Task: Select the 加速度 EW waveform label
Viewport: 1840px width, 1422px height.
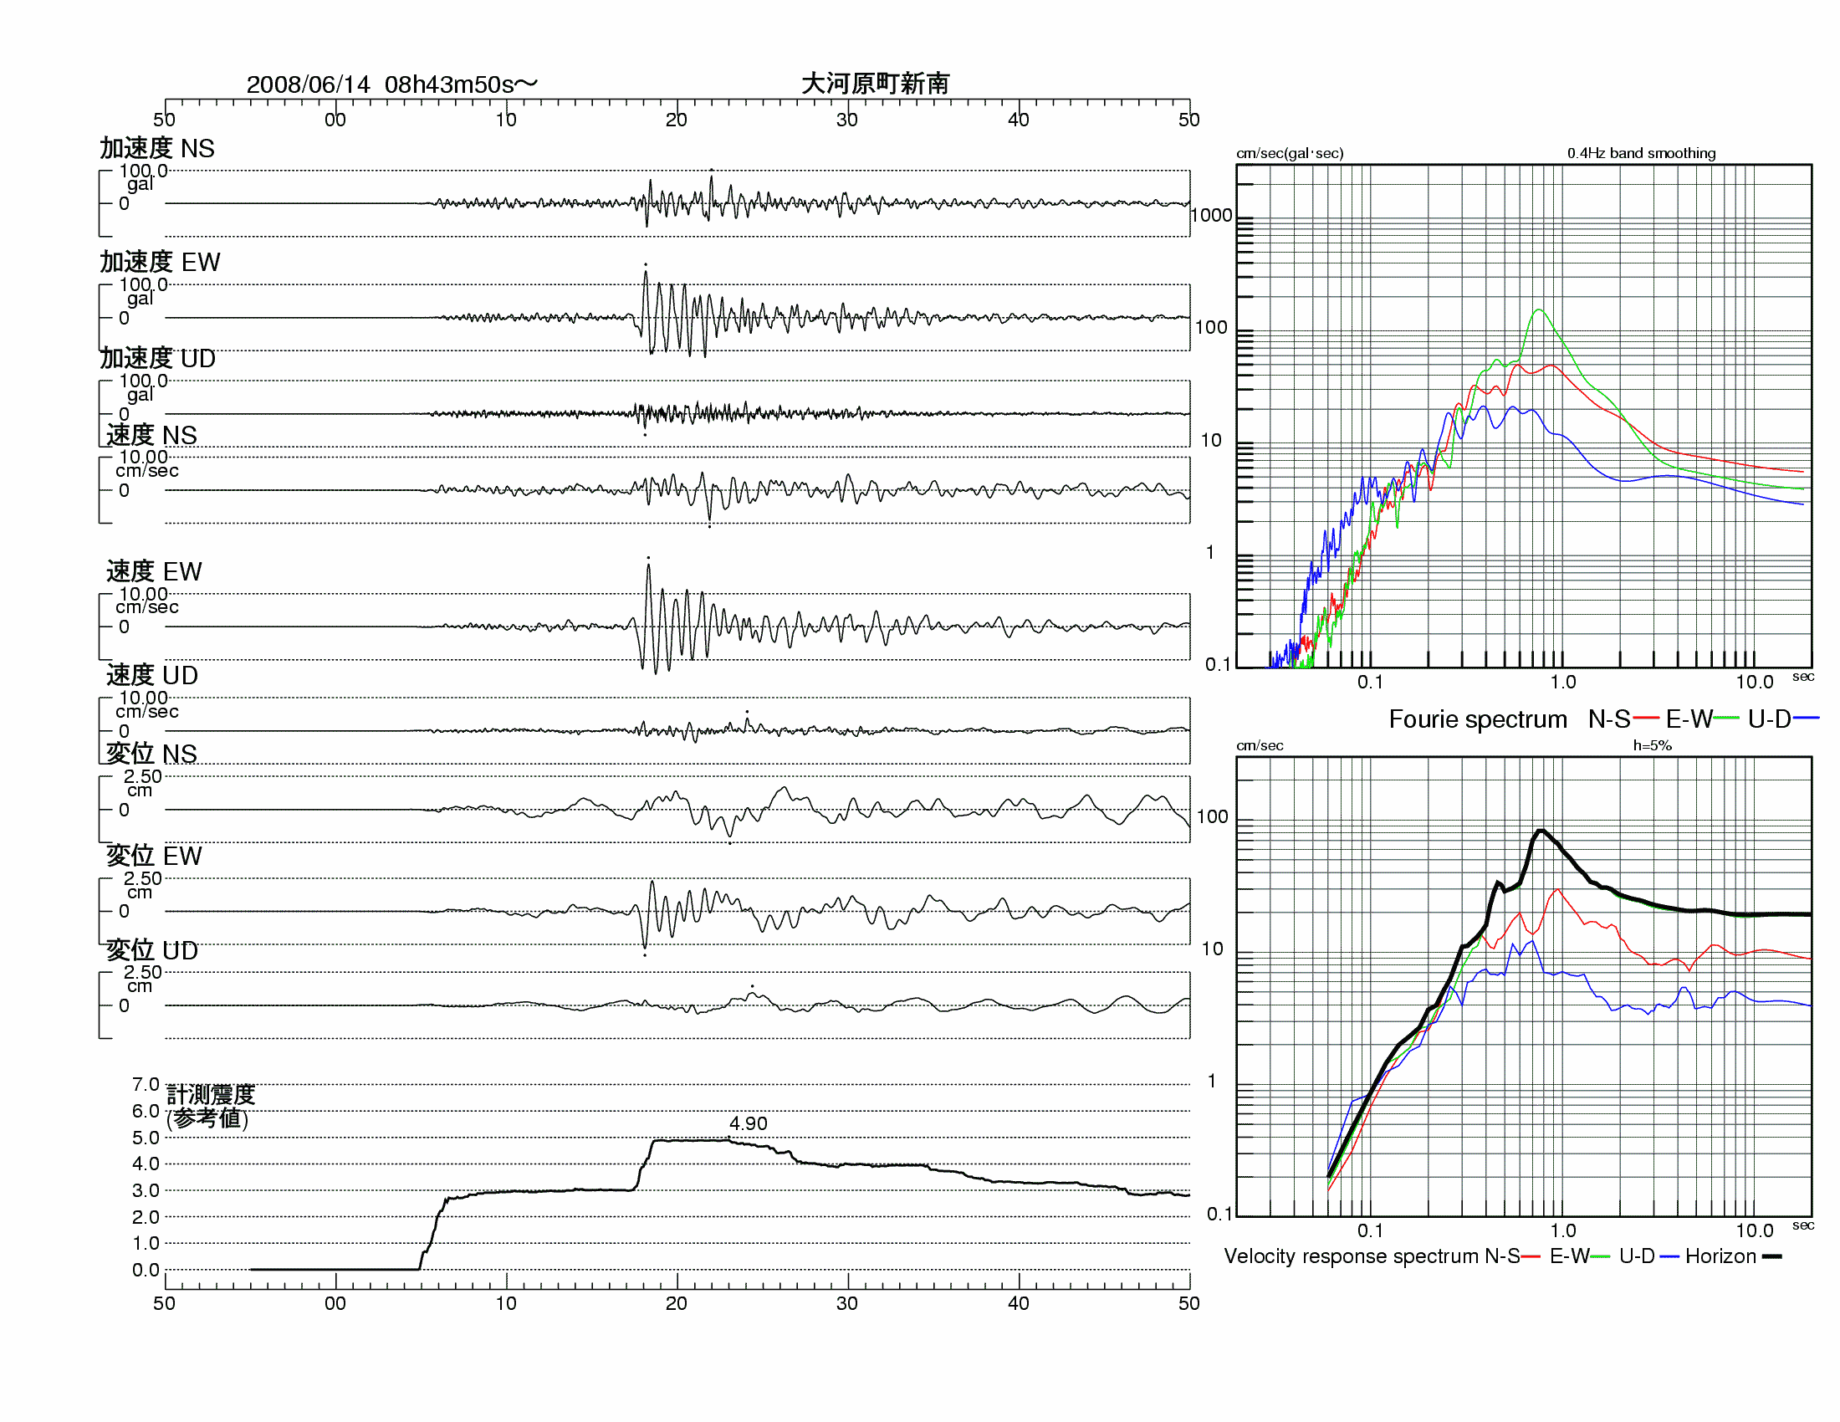Action: tap(160, 262)
